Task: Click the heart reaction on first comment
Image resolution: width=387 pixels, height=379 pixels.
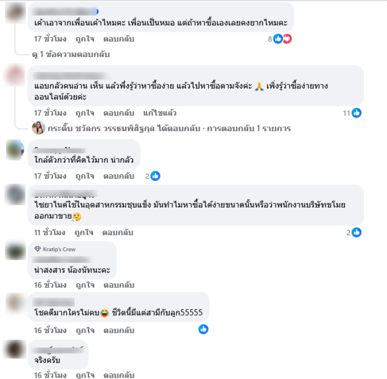Action: pyautogui.click(x=287, y=39)
